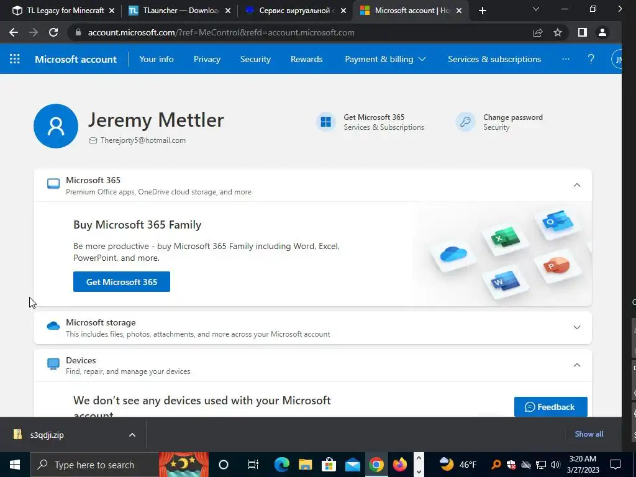Click the help question mark icon
Screen dimensions: 636x477
[x=591, y=59]
